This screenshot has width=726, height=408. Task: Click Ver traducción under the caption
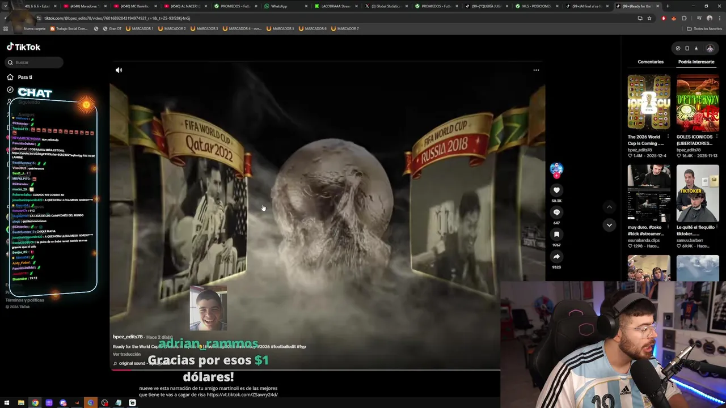click(126, 354)
